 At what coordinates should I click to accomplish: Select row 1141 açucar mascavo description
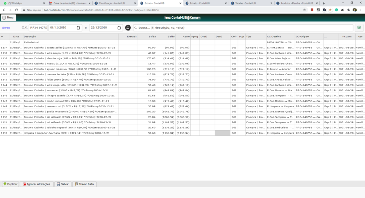[71, 69]
